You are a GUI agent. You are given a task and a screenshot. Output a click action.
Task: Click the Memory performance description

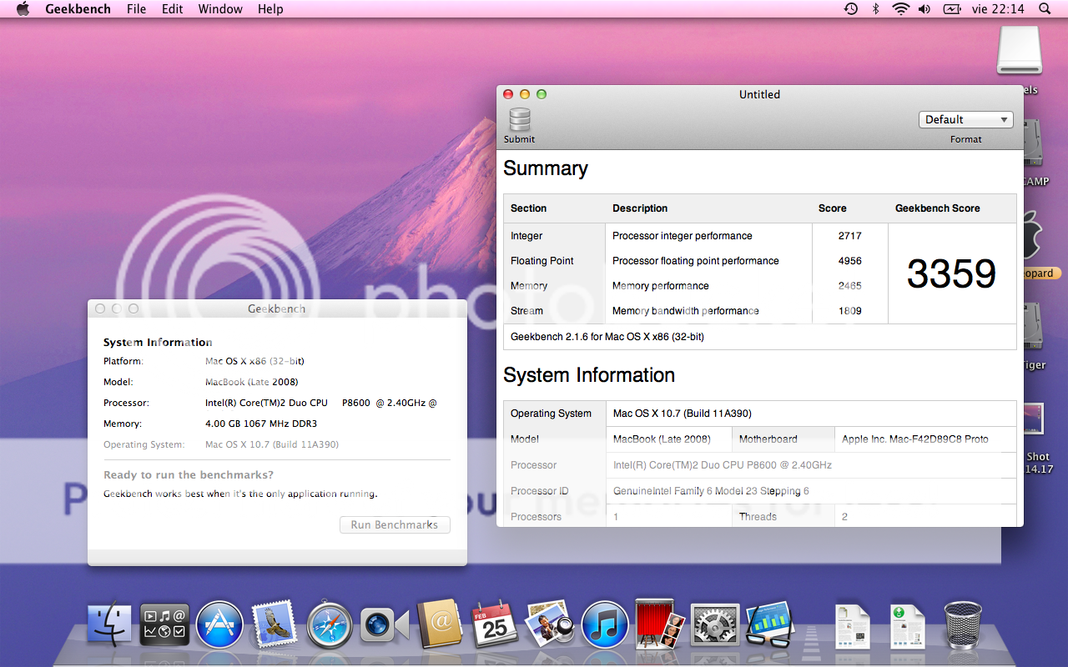tap(660, 286)
